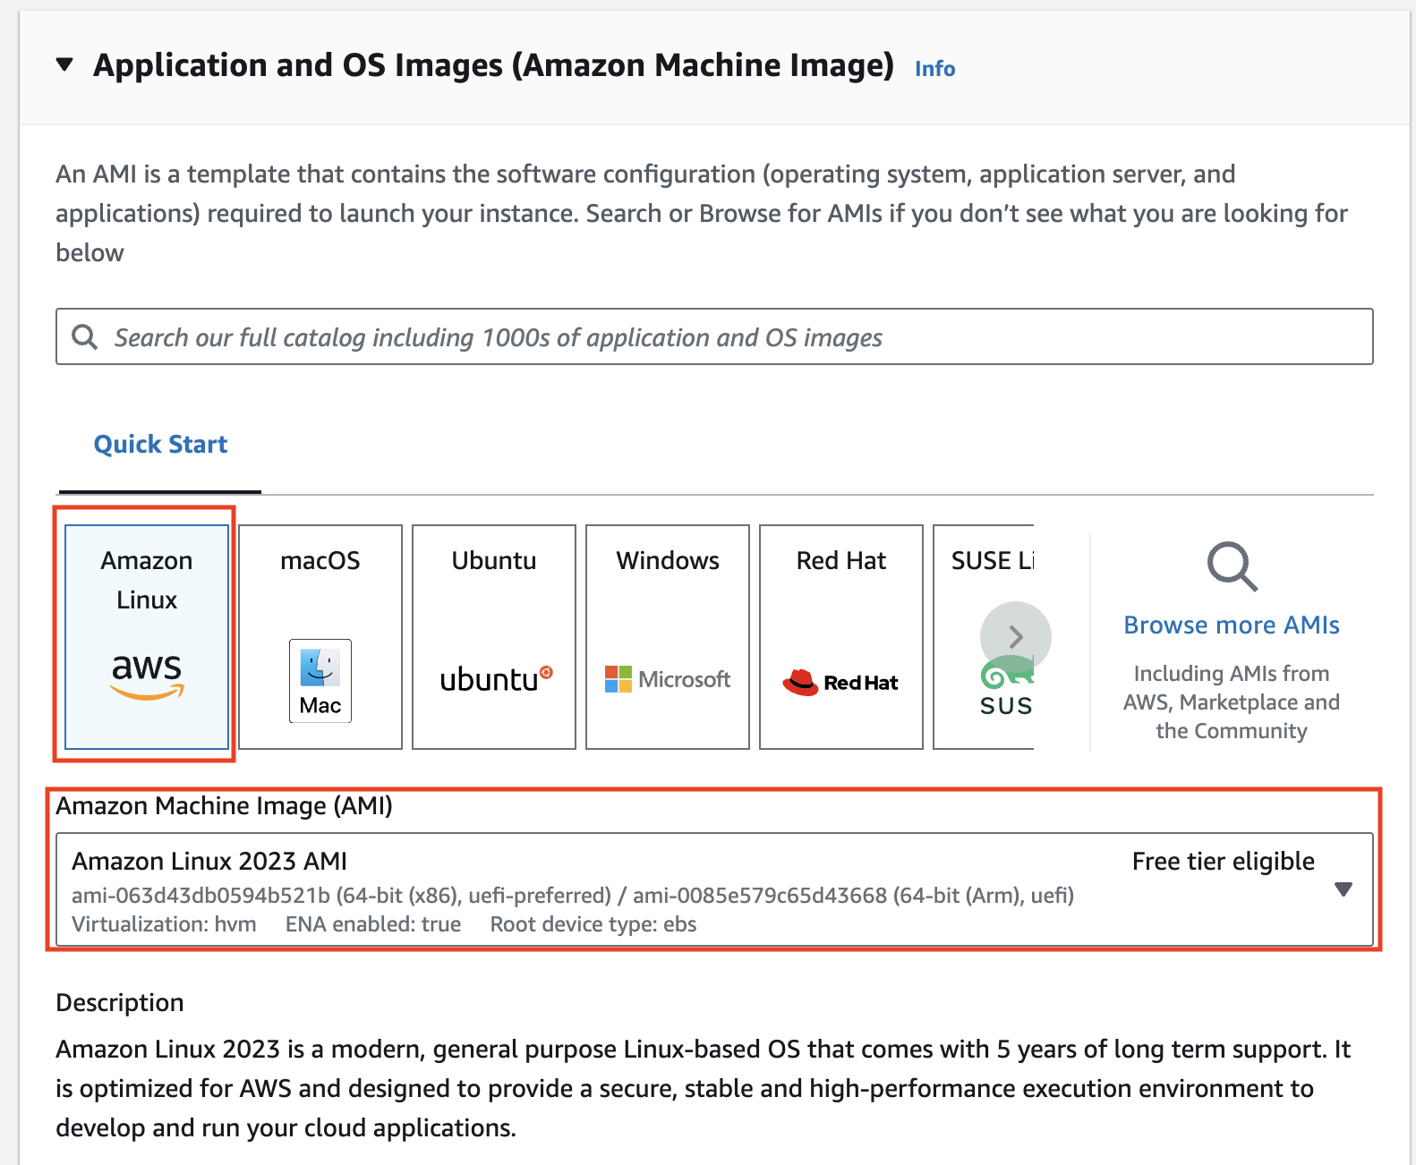Open the Amazon Machine Image dropdown arrow

(x=1343, y=889)
